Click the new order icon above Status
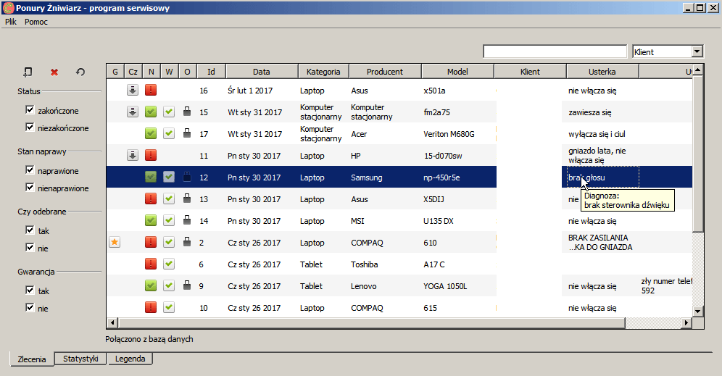This screenshot has width=722, height=376. (x=28, y=72)
